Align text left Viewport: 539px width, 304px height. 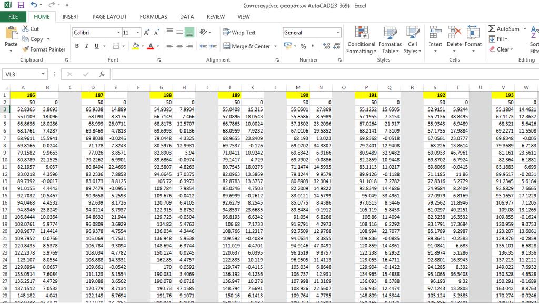[170, 46]
